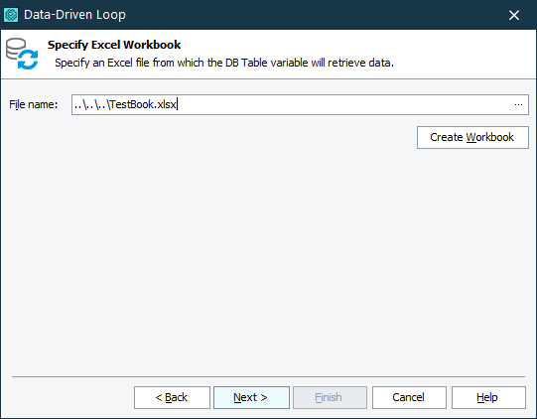Click the "File name:" label
The image size is (537, 419).
click(33, 104)
